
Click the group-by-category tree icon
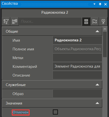15,21
